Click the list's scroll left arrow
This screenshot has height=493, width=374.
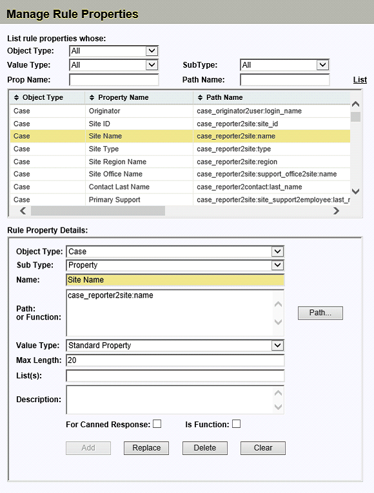[23, 211]
